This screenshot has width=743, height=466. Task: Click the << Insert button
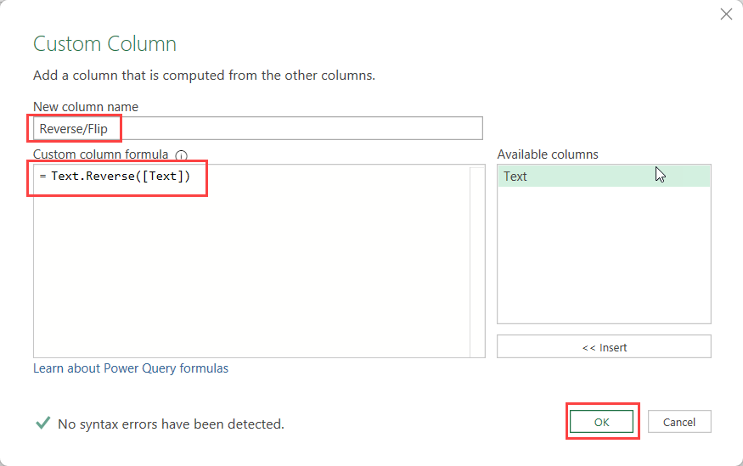(x=604, y=347)
